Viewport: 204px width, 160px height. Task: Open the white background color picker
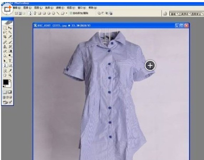[x=9, y=85]
